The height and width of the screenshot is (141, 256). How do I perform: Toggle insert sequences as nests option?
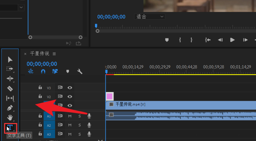click(31, 71)
